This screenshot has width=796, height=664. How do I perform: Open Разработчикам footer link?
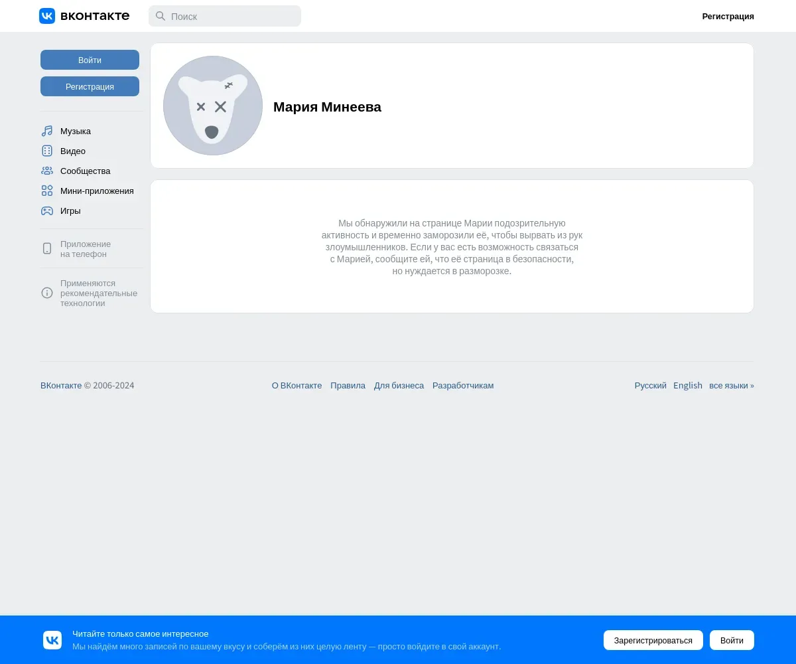[463, 385]
